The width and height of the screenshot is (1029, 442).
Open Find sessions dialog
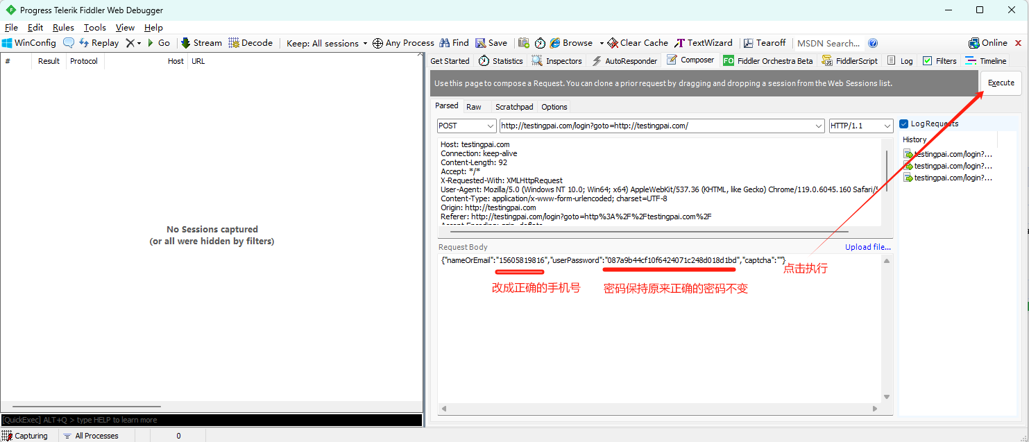[x=454, y=43]
